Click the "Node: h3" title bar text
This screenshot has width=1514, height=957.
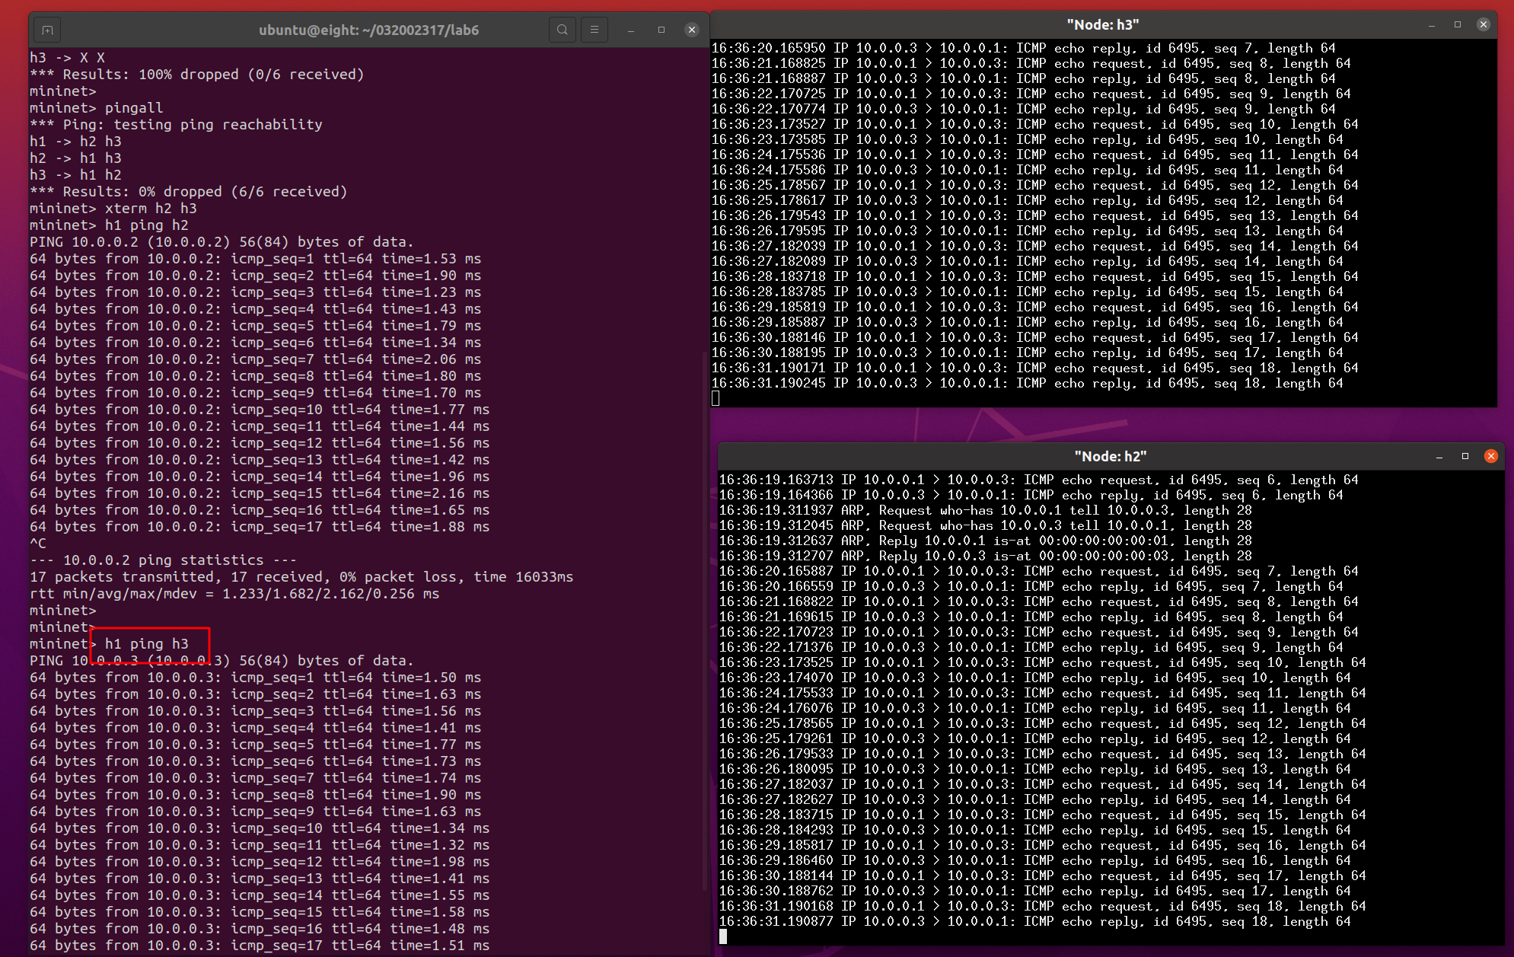pos(1102,24)
